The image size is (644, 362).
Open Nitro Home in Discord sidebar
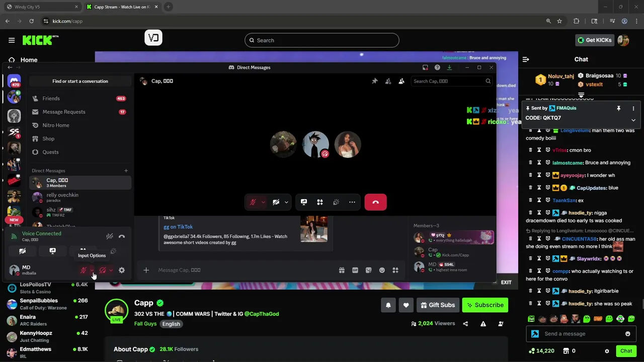(x=80, y=125)
